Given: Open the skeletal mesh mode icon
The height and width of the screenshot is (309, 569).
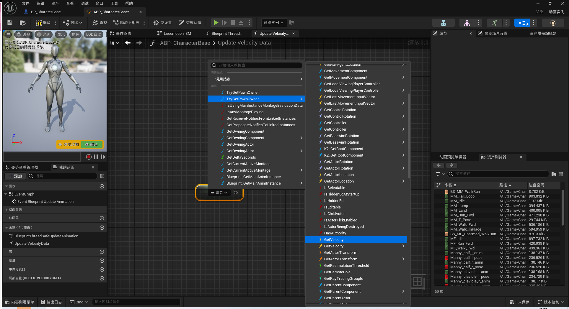Looking at the screenshot, I should click(x=467, y=23).
